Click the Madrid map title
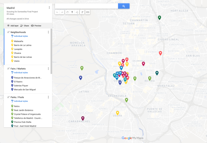Viewport: 207px width, 143px height. [x=11, y=8]
